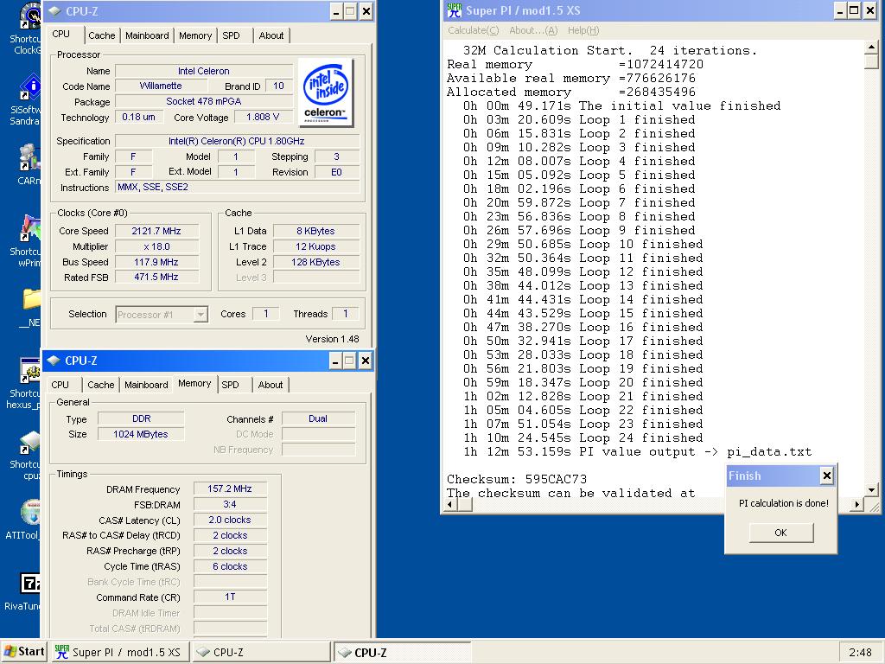Confirm OK in the Finish dialog
This screenshot has height=664, width=885.
(x=781, y=533)
